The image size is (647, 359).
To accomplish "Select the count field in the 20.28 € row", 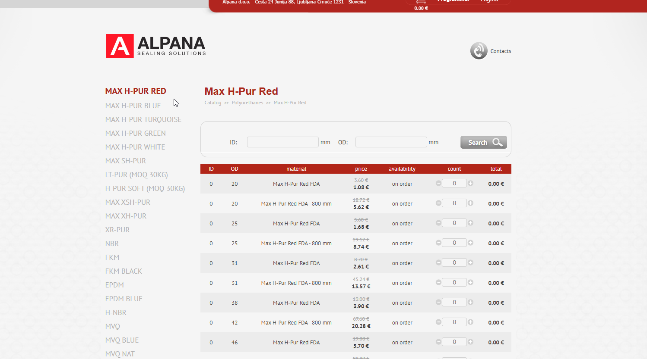I will click(454, 322).
